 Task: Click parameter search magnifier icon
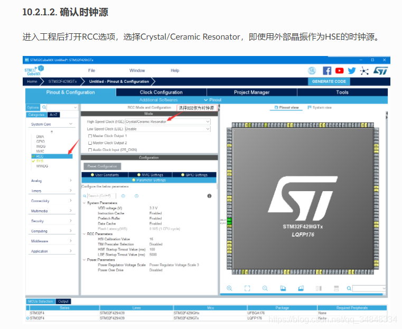coord(85,196)
